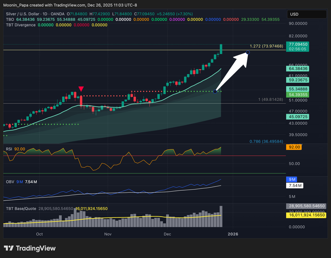This screenshot has height=258, width=331.
Task: Click the RSI indicator legend label
Action: pos(9,149)
